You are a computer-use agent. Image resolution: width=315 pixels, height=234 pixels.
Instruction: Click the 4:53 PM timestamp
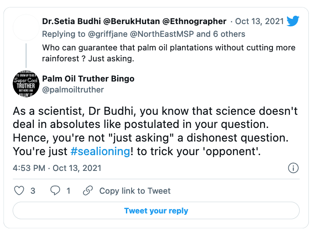click(x=29, y=168)
